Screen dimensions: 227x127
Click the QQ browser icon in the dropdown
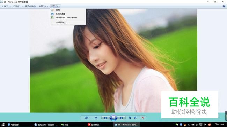coord(52,14)
